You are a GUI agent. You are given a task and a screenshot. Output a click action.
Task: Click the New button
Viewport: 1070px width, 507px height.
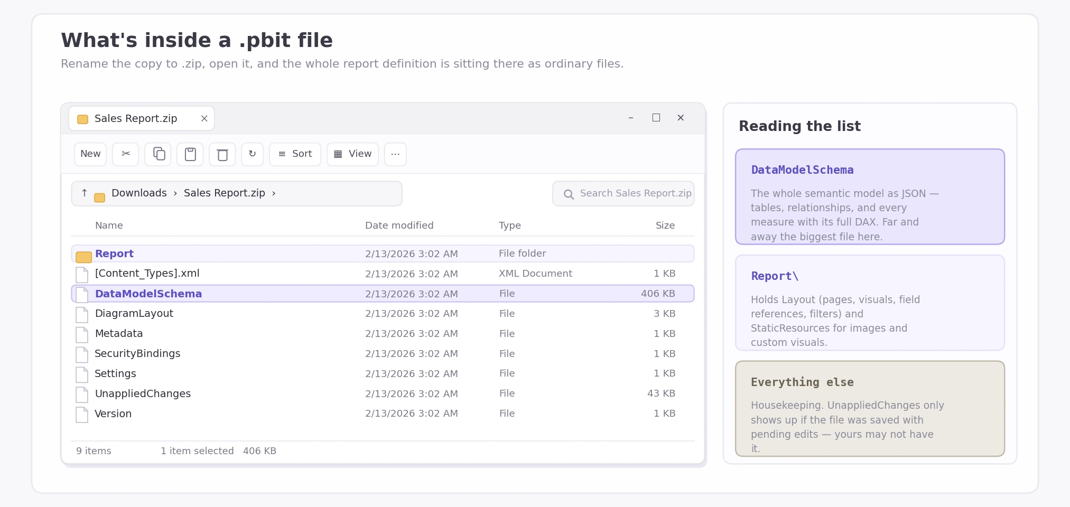click(x=90, y=154)
